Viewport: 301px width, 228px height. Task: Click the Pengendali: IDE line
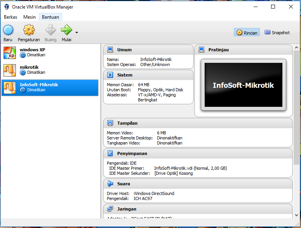122,163
